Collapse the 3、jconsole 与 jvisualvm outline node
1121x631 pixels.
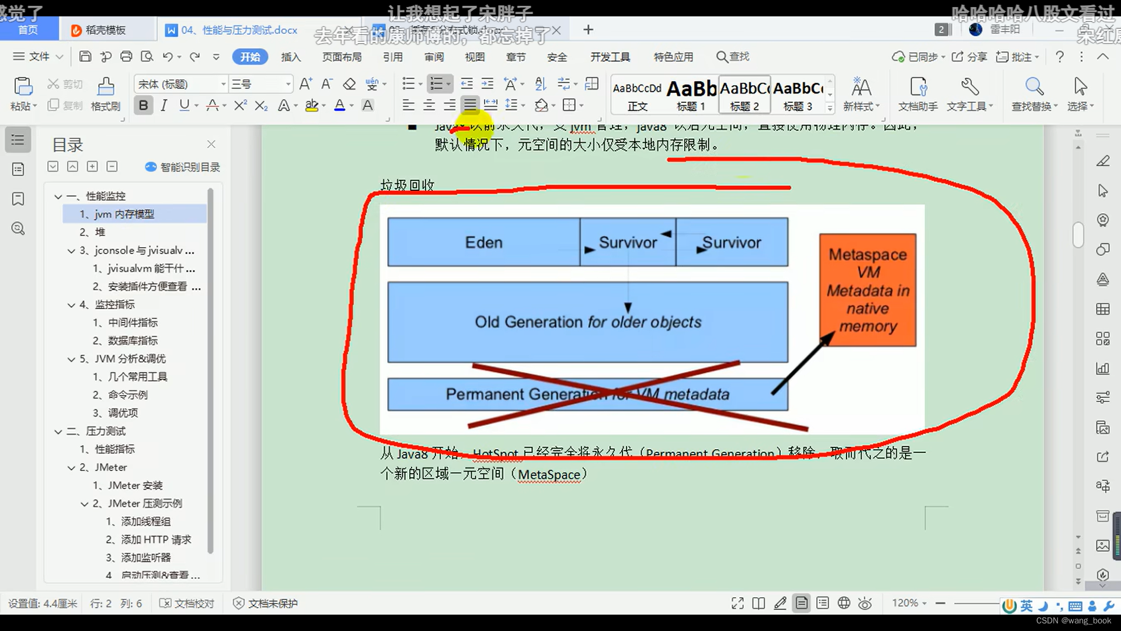tap(71, 251)
